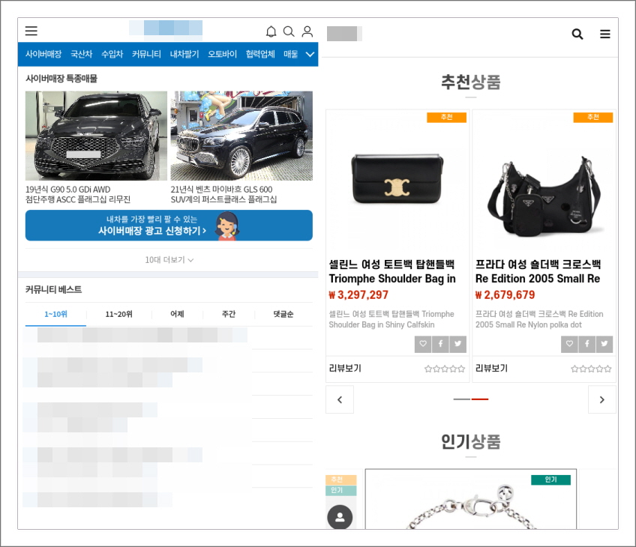Viewport: 636px width, 547px height.
Task: Open search icon on shopping site
Action: pyautogui.click(x=577, y=34)
